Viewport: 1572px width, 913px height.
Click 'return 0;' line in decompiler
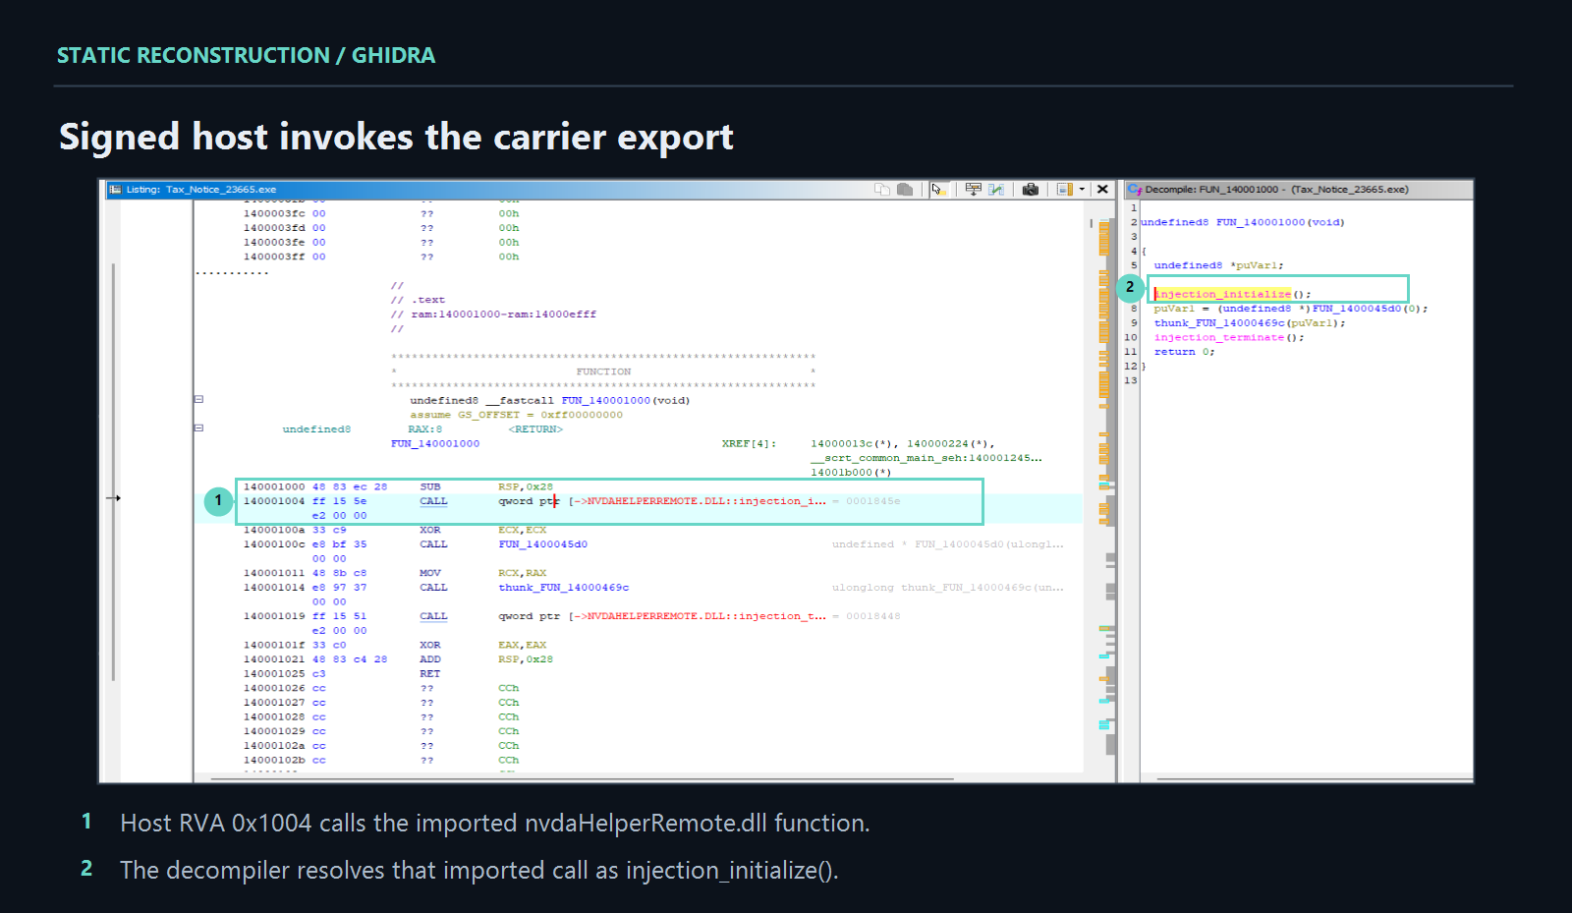(1184, 352)
